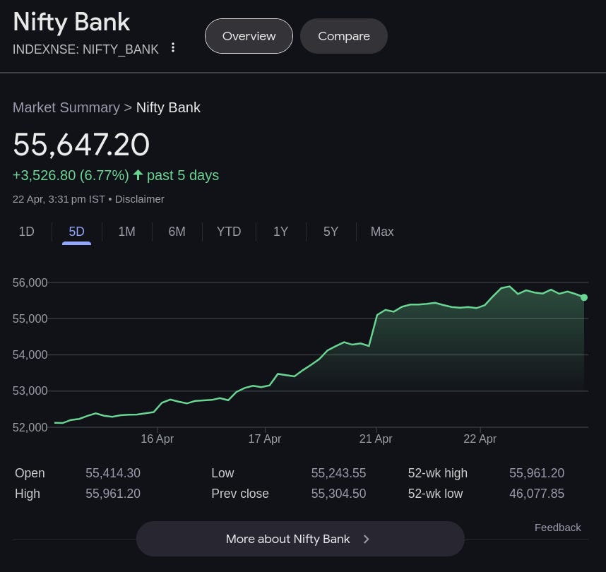Switch chart to 1Y range

tap(280, 232)
